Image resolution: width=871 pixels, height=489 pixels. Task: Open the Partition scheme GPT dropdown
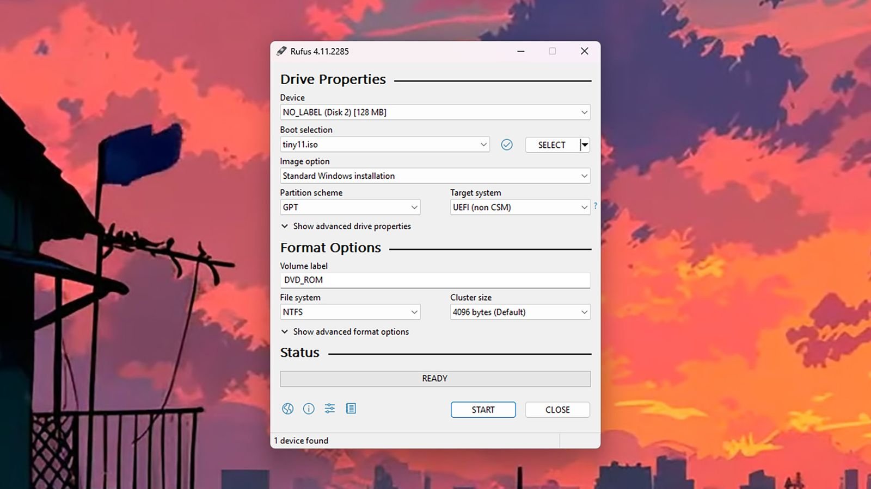(350, 207)
